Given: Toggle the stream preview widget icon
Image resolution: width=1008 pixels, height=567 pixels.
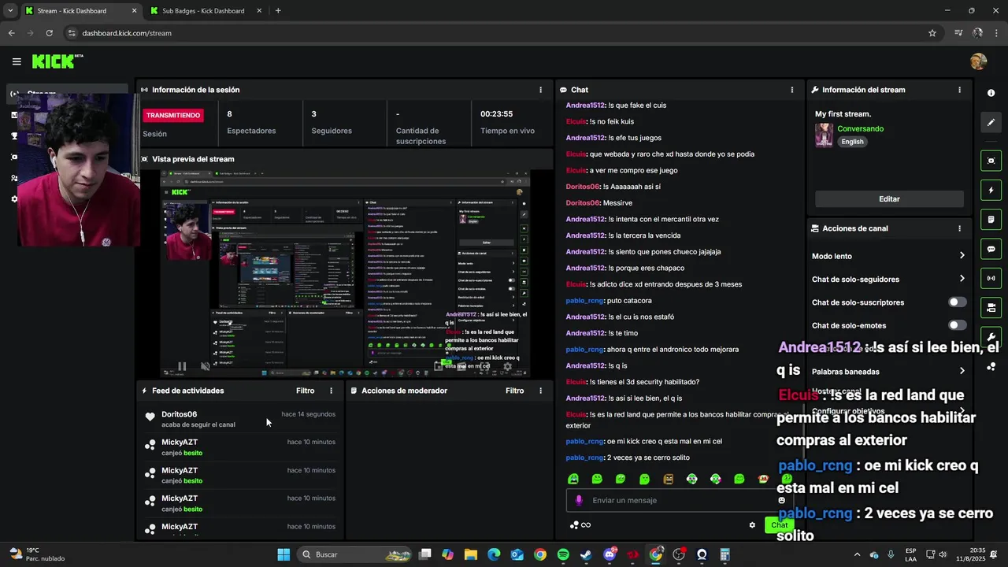Looking at the screenshot, I should [991, 161].
